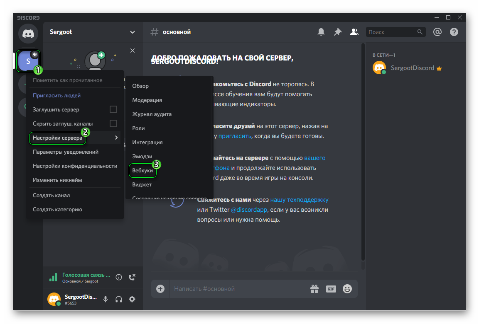Viewport: 479px width, 324px height.
Task: Open voice connection info icon
Action: 119,277
